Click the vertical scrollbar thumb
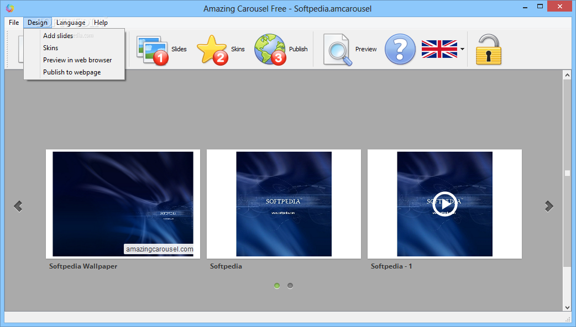 tap(567, 173)
